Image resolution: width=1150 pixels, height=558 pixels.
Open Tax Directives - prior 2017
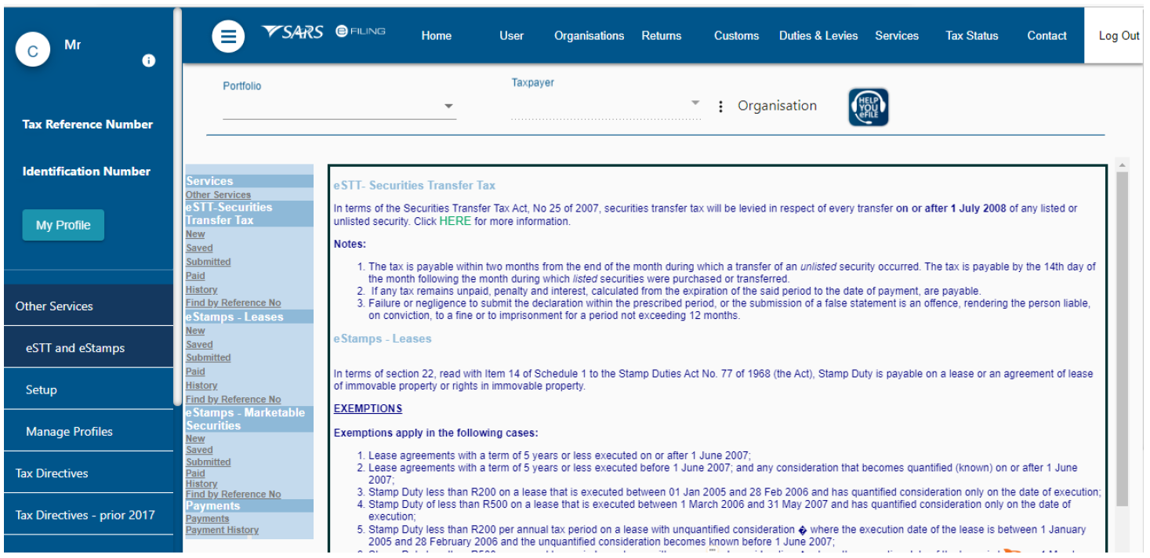point(88,515)
